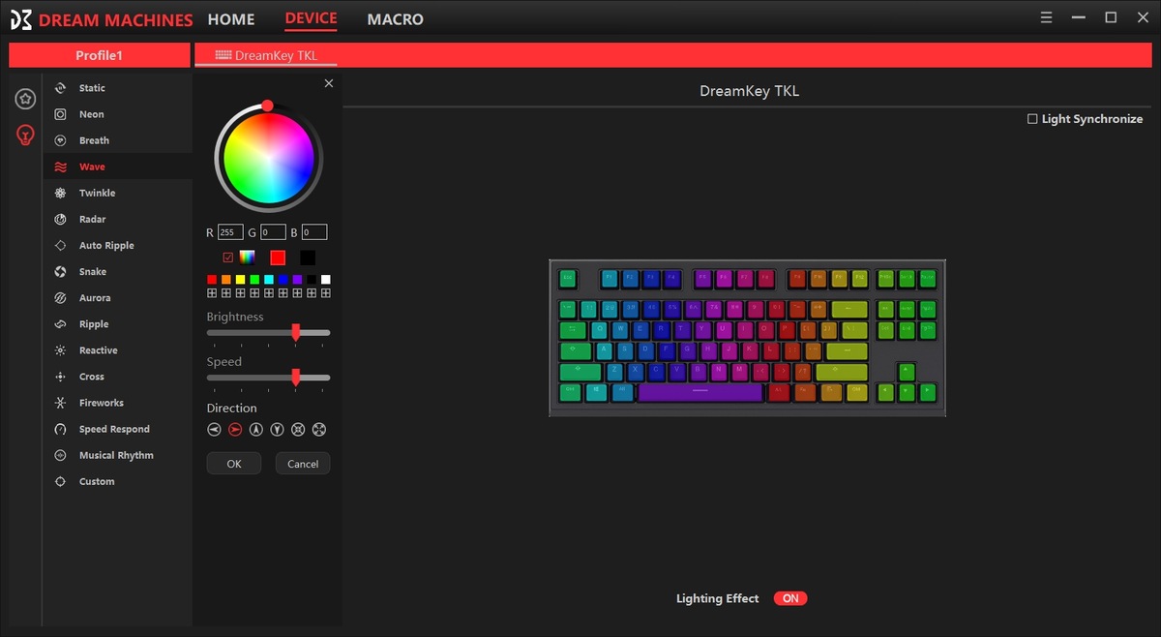Choose the rainbow gradient swatch
This screenshot has height=637, width=1161.
248,258
